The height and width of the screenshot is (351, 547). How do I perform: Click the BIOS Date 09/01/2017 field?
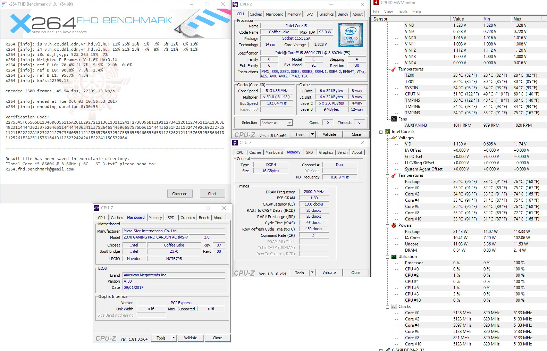tap(174, 287)
